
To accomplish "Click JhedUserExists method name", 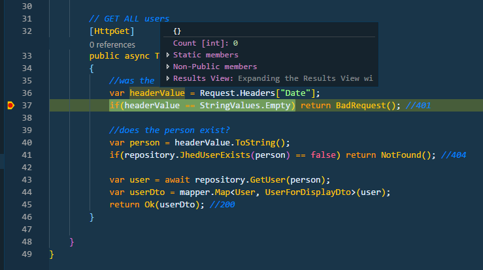I will click(214, 155).
